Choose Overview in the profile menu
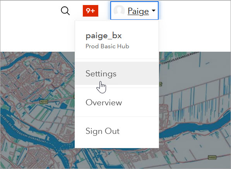 coord(117,102)
